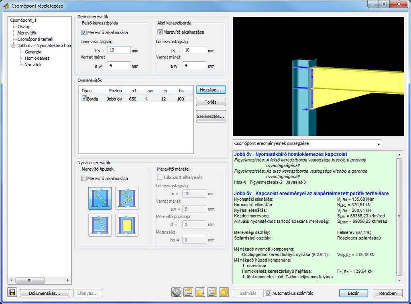Click the Bezár button
Image resolution: width=411 pixels, height=304 pixels.
pyautogui.click(x=353, y=293)
